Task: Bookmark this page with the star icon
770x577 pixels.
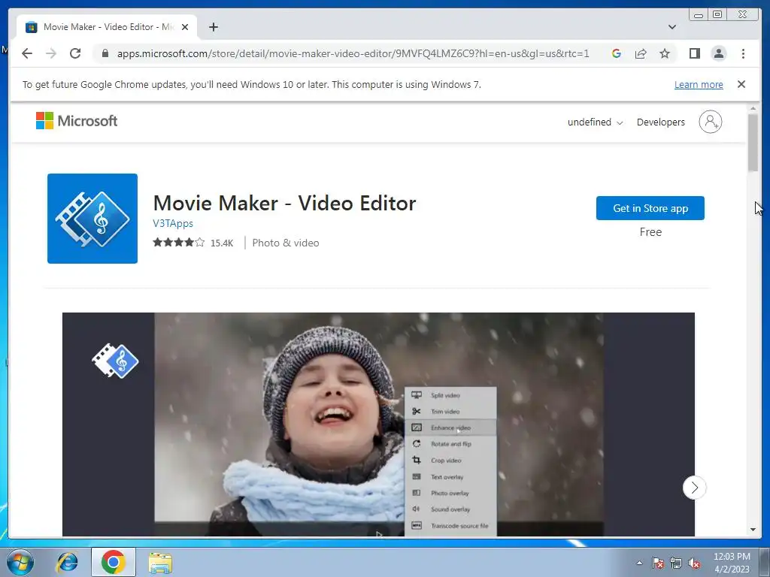Action: pyautogui.click(x=665, y=53)
